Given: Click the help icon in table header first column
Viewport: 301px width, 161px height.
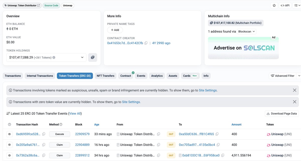Looking at the screenshot, I should pyautogui.click(x=10, y=125).
